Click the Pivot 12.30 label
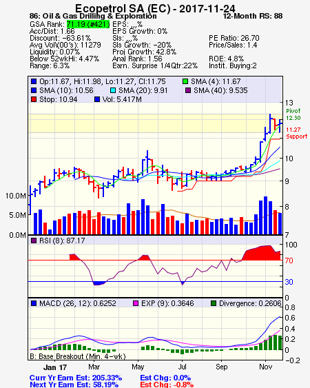Screen dimensions: 310x388 pos(293,114)
